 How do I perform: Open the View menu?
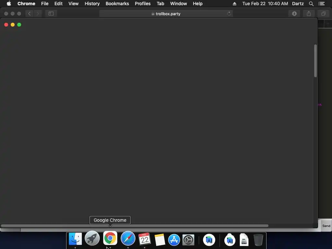pos(74,4)
